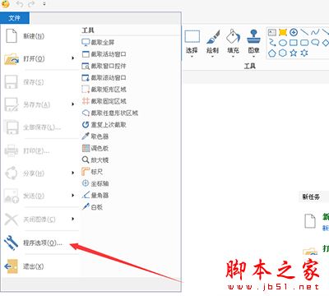Viewport: 329px width, 296px height.
Task: Open the 白板 whiteboard tool
Action: tap(92, 207)
